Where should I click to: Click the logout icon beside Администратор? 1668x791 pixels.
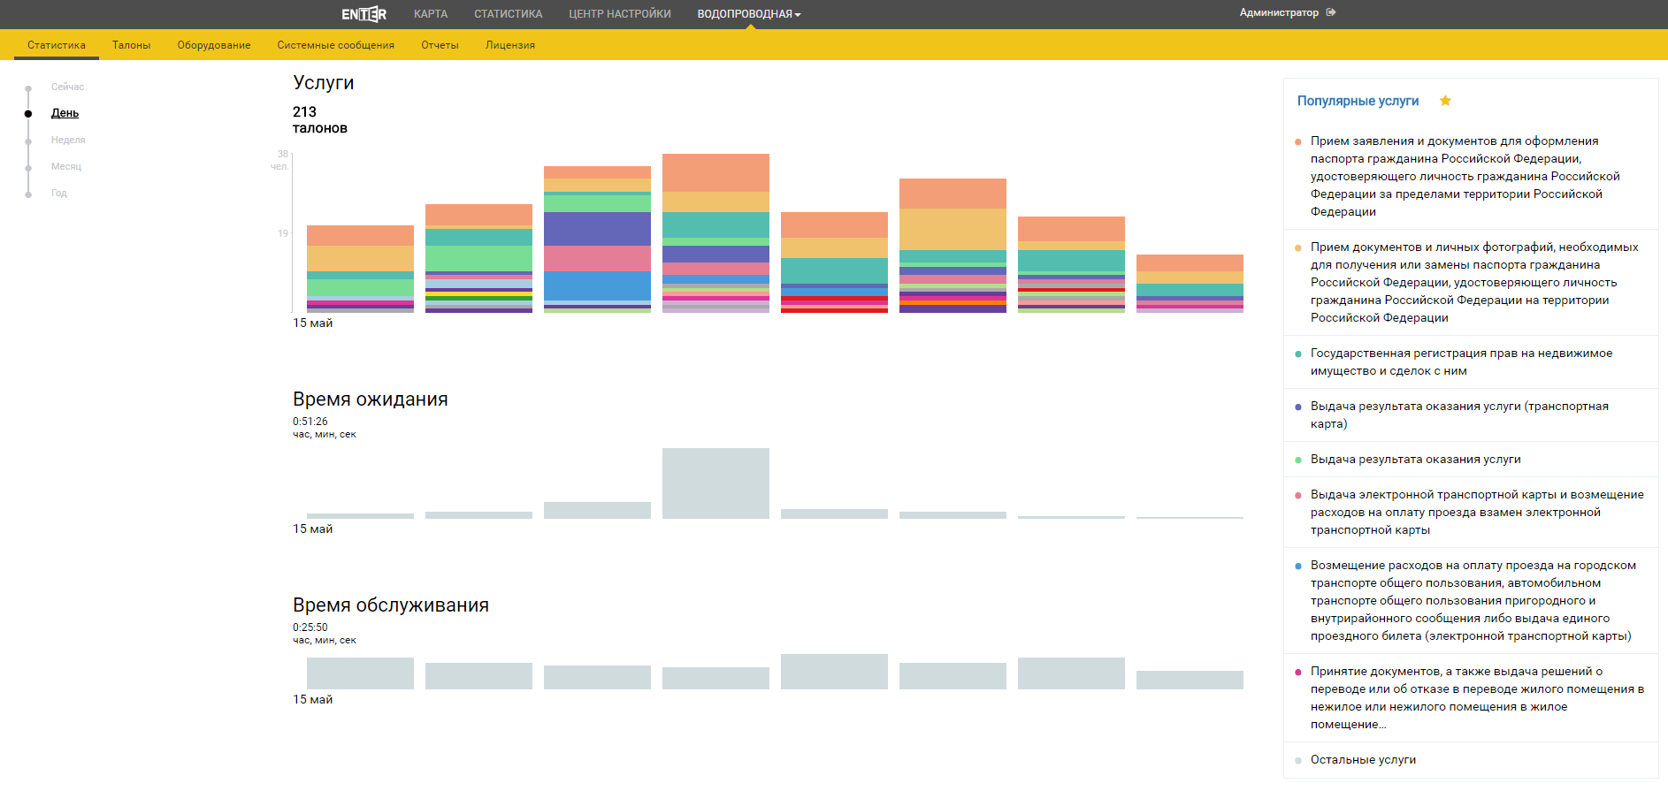tap(1331, 12)
